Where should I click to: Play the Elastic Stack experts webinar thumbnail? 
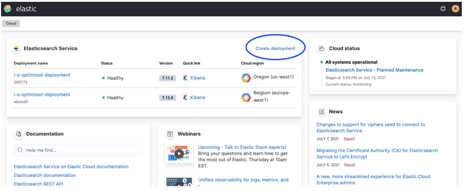[x=179, y=154]
